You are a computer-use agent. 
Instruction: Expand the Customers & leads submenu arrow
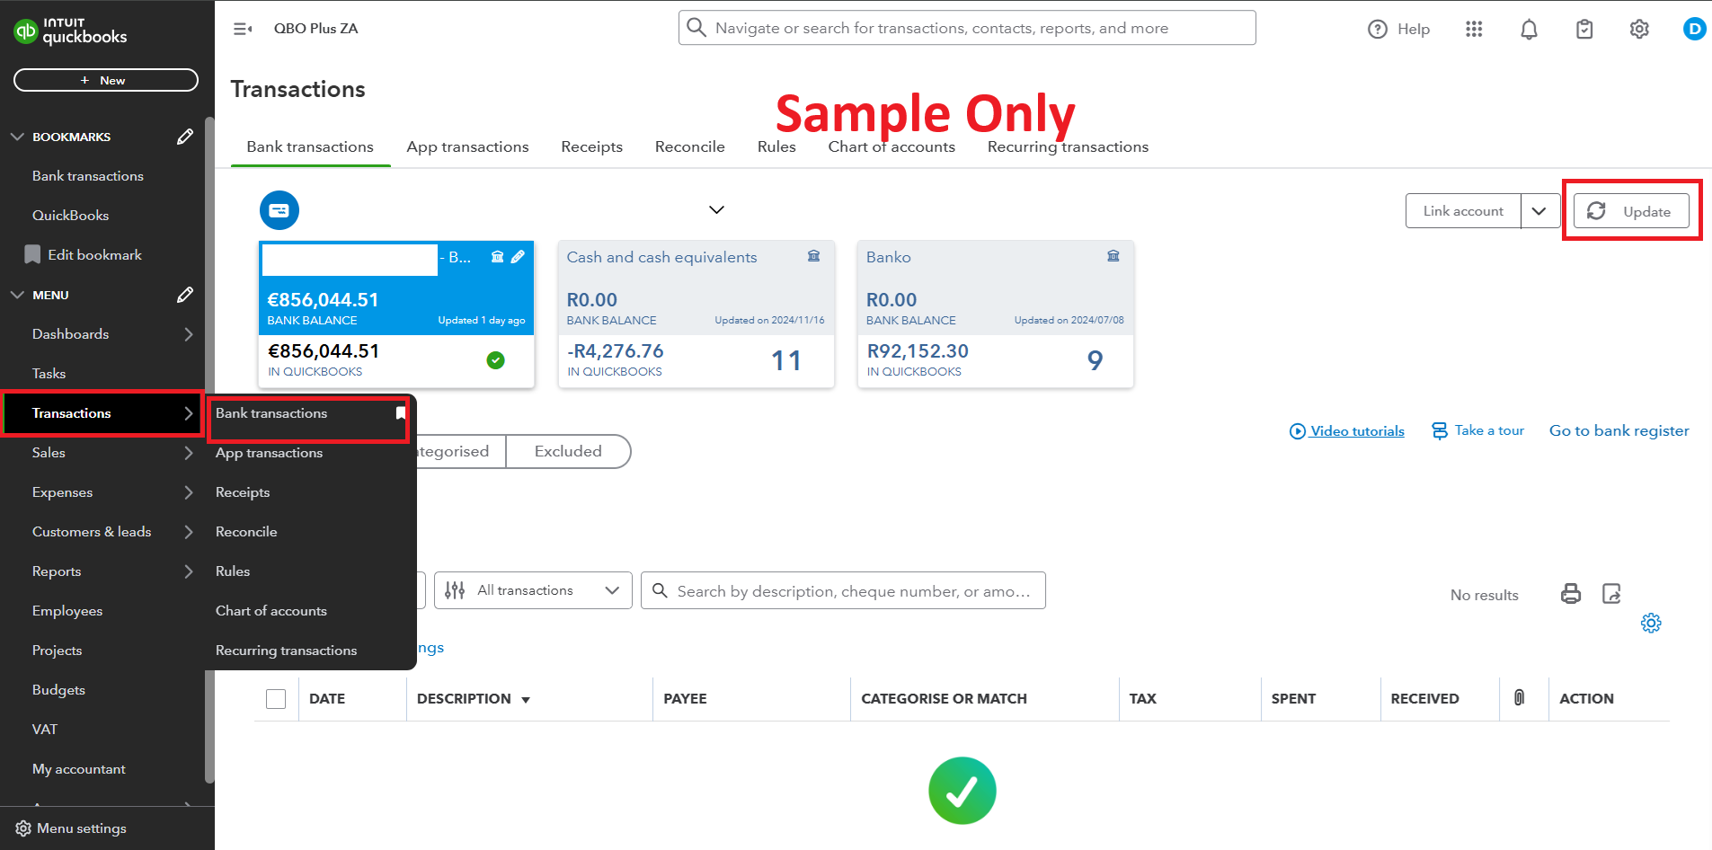point(188,532)
